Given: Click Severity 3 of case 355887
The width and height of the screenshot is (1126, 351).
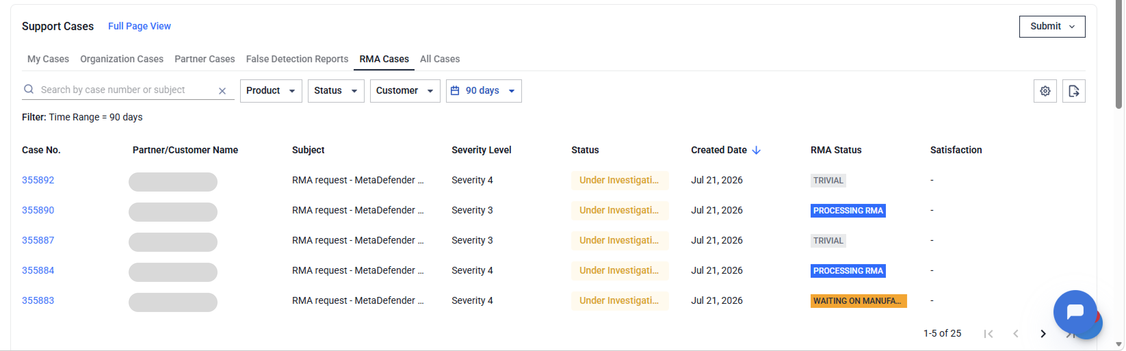Looking at the screenshot, I should tap(472, 240).
